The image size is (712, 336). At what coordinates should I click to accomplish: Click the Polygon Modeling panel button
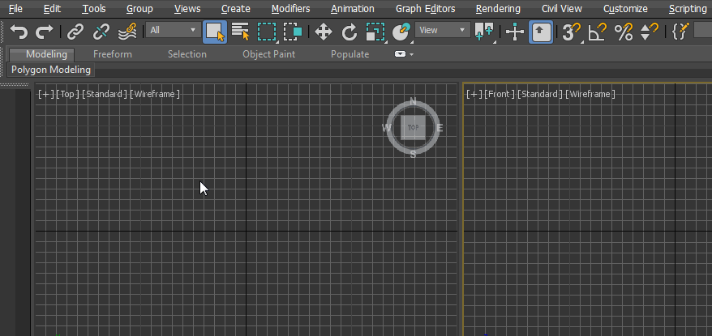click(x=51, y=70)
